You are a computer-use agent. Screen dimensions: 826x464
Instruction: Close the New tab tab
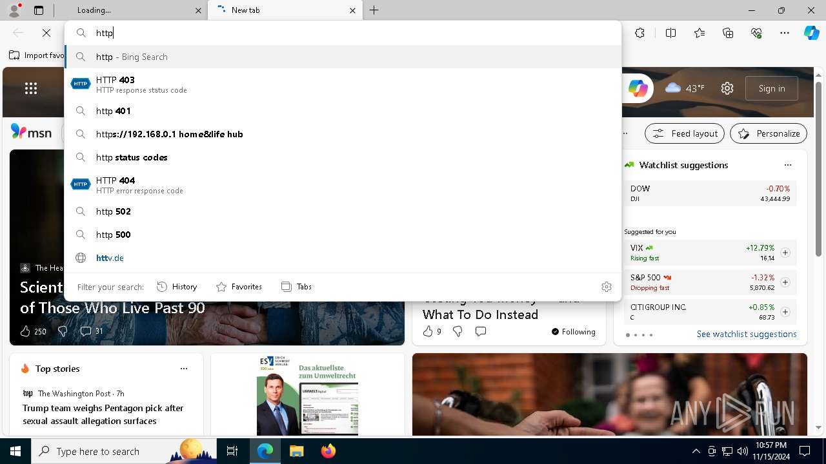click(x=352, y=10)
